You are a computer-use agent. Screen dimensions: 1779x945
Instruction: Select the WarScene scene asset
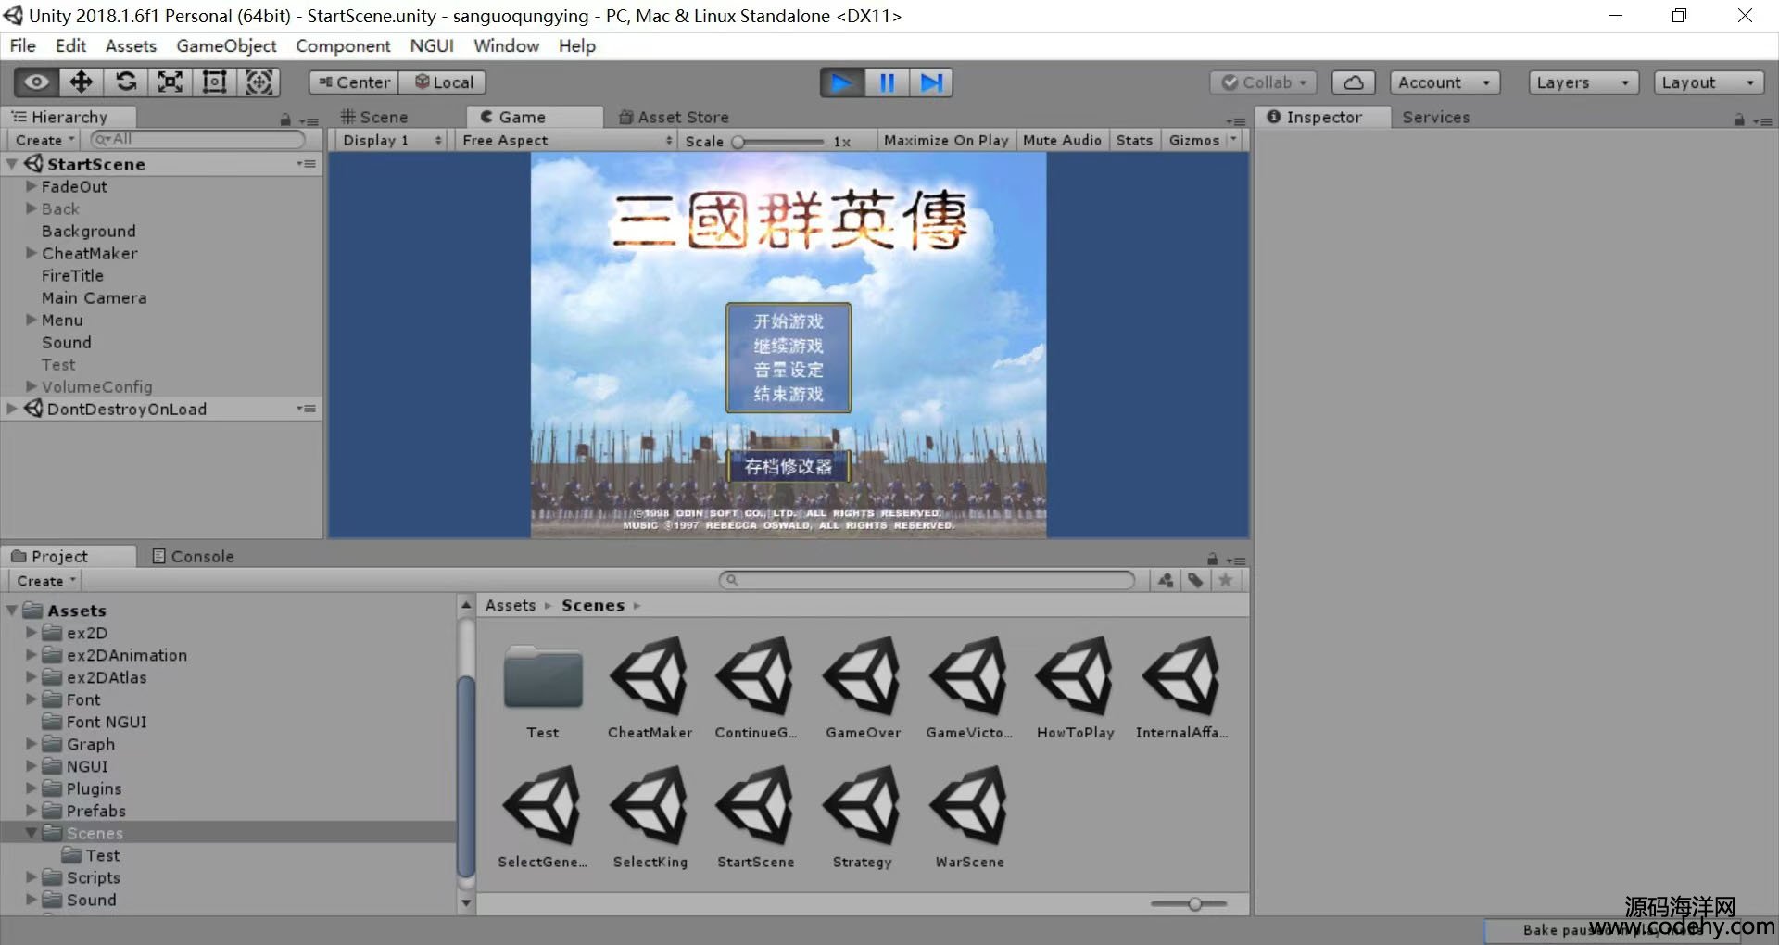[969, 817]
